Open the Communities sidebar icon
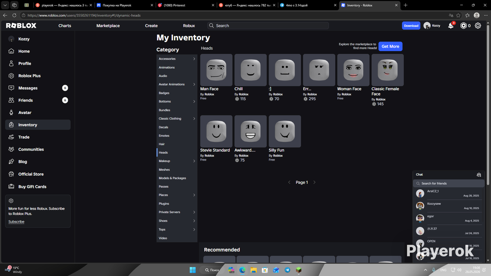Screen dimensions: 491x276 (11, 149)
